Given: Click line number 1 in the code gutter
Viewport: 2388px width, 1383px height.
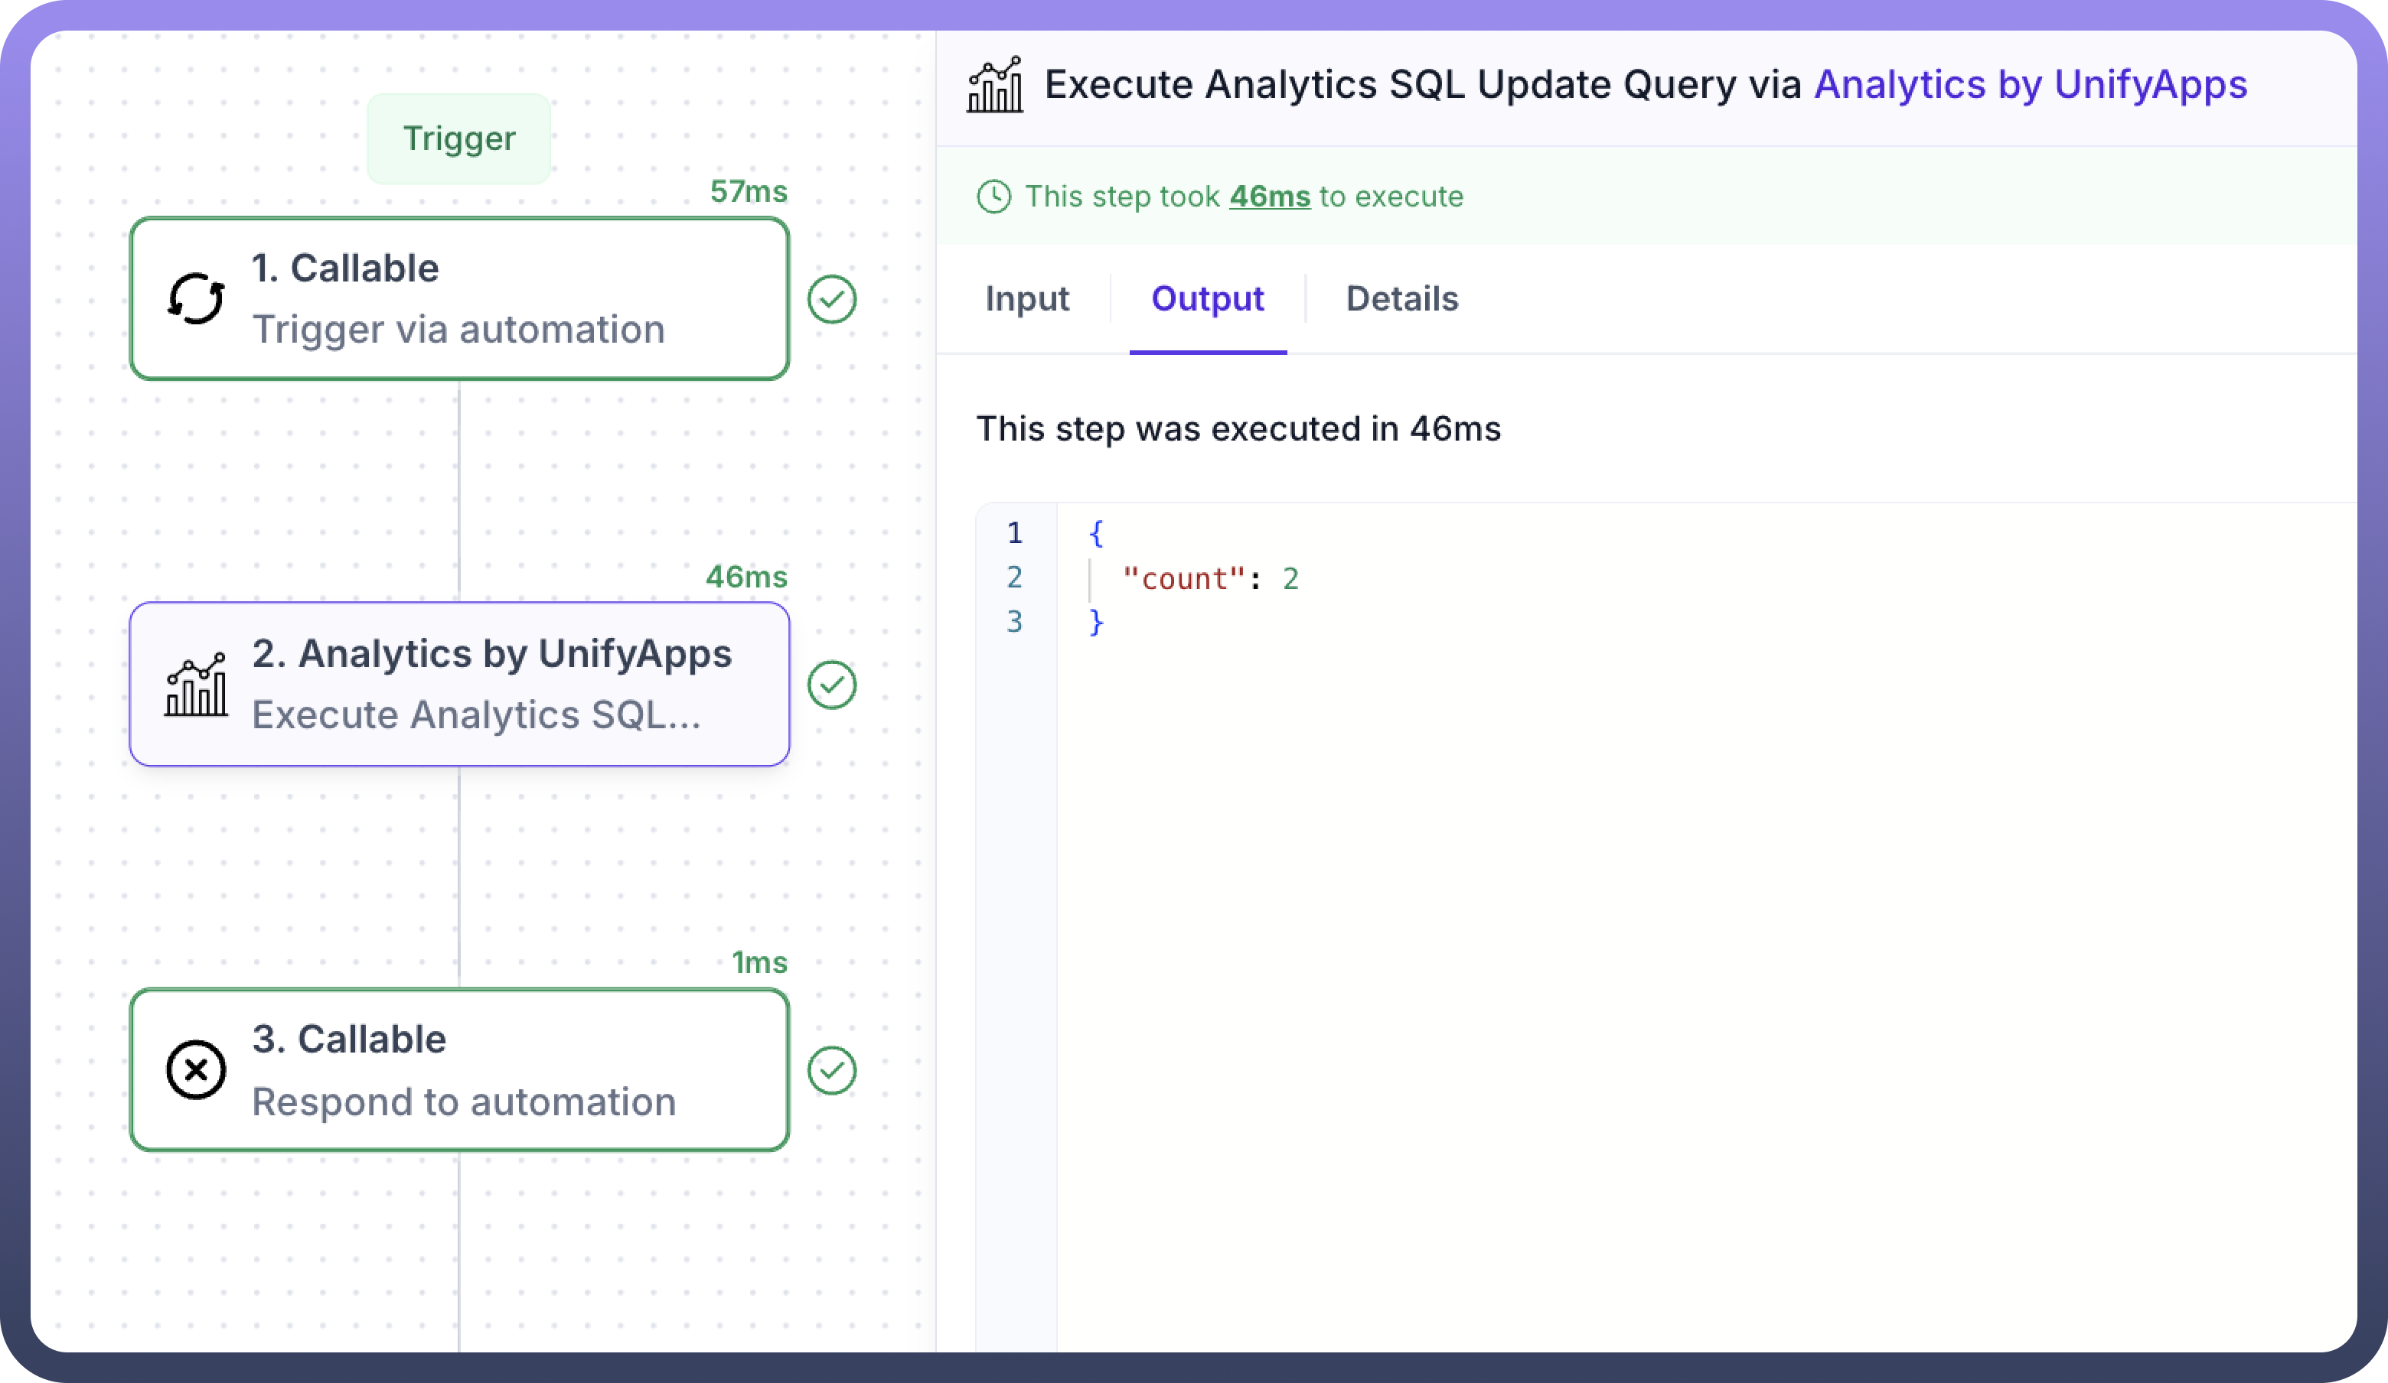Looking at the screenshot, I should point(1014,533).
